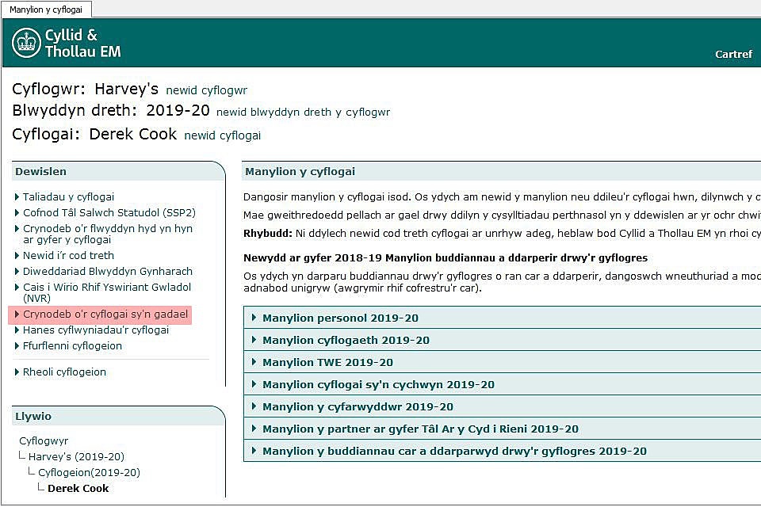Select highlighted 'Crynodeb o'r cyflogai sy'n gadael'
Viewport: 761px width, 507px height.
pos(105,314)
